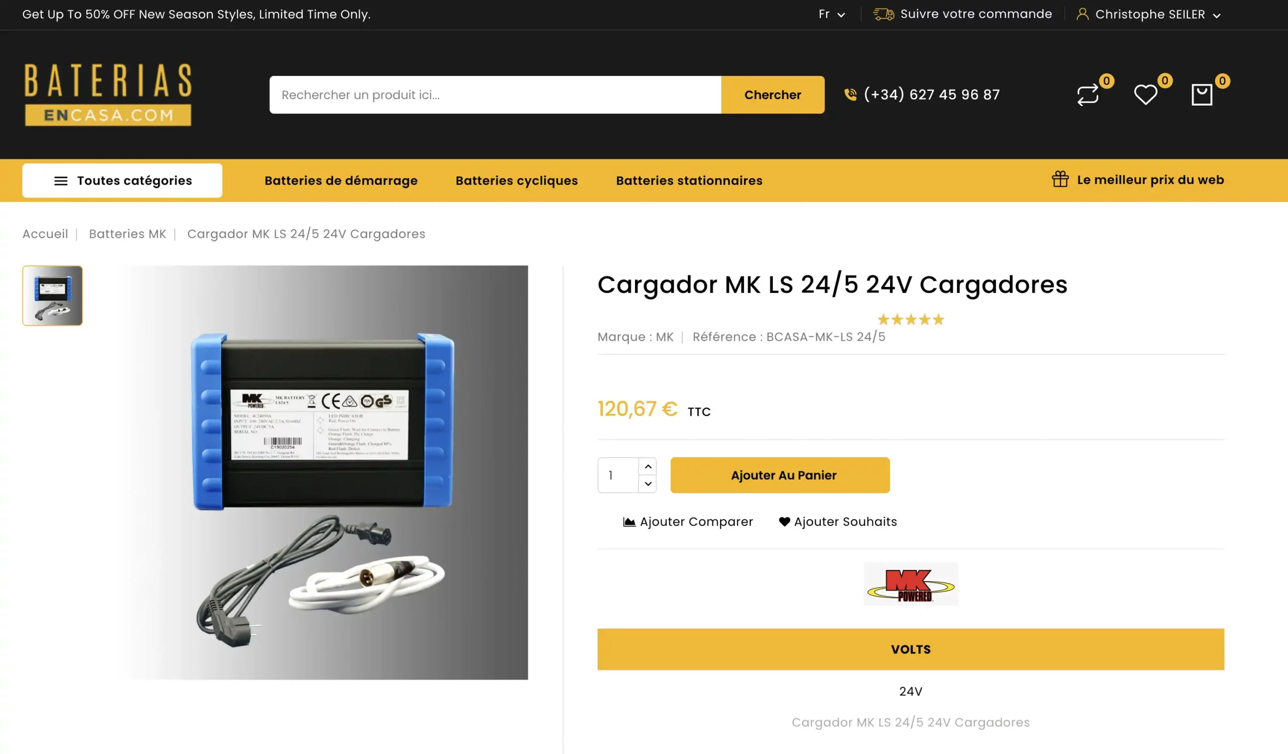This screenshot has width=1288, height=754.
Task: Click the Baterias en Casa logo
Action: click(x=108, y=95)
